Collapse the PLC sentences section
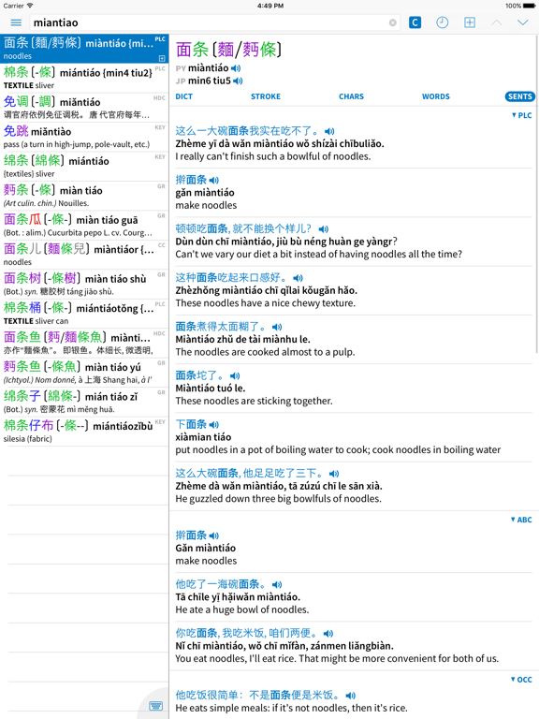The width and height of the screenshot is (539, 719). [x=521, y=115]
